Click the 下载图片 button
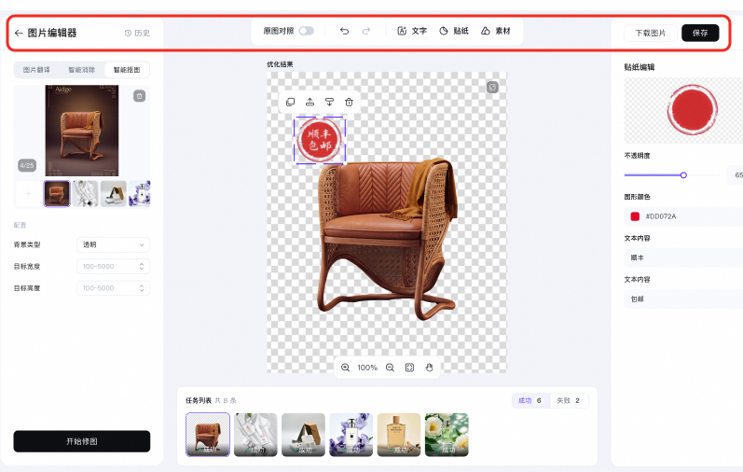Viewport: 743px width, 472px height. [650, 33]
